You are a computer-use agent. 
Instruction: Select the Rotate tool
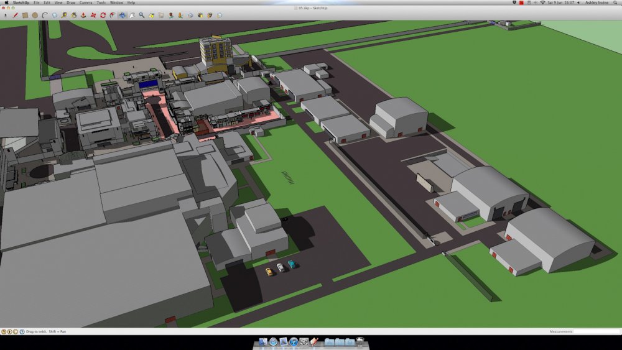103,16
